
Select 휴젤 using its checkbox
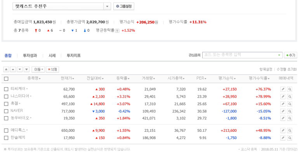click(x=6, y=104)
